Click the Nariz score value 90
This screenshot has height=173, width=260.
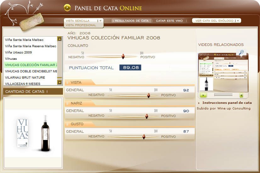point(186,111)
